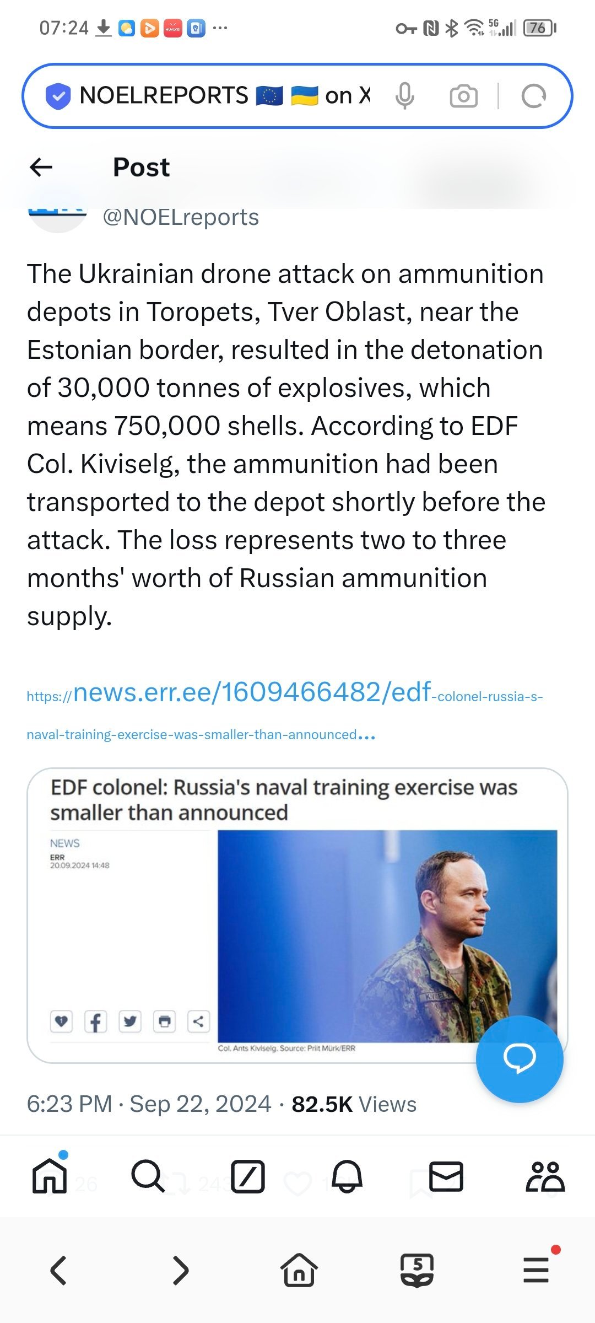Open direct messages envelope tab
595x1323 pixels.
tap(446, 1176)
